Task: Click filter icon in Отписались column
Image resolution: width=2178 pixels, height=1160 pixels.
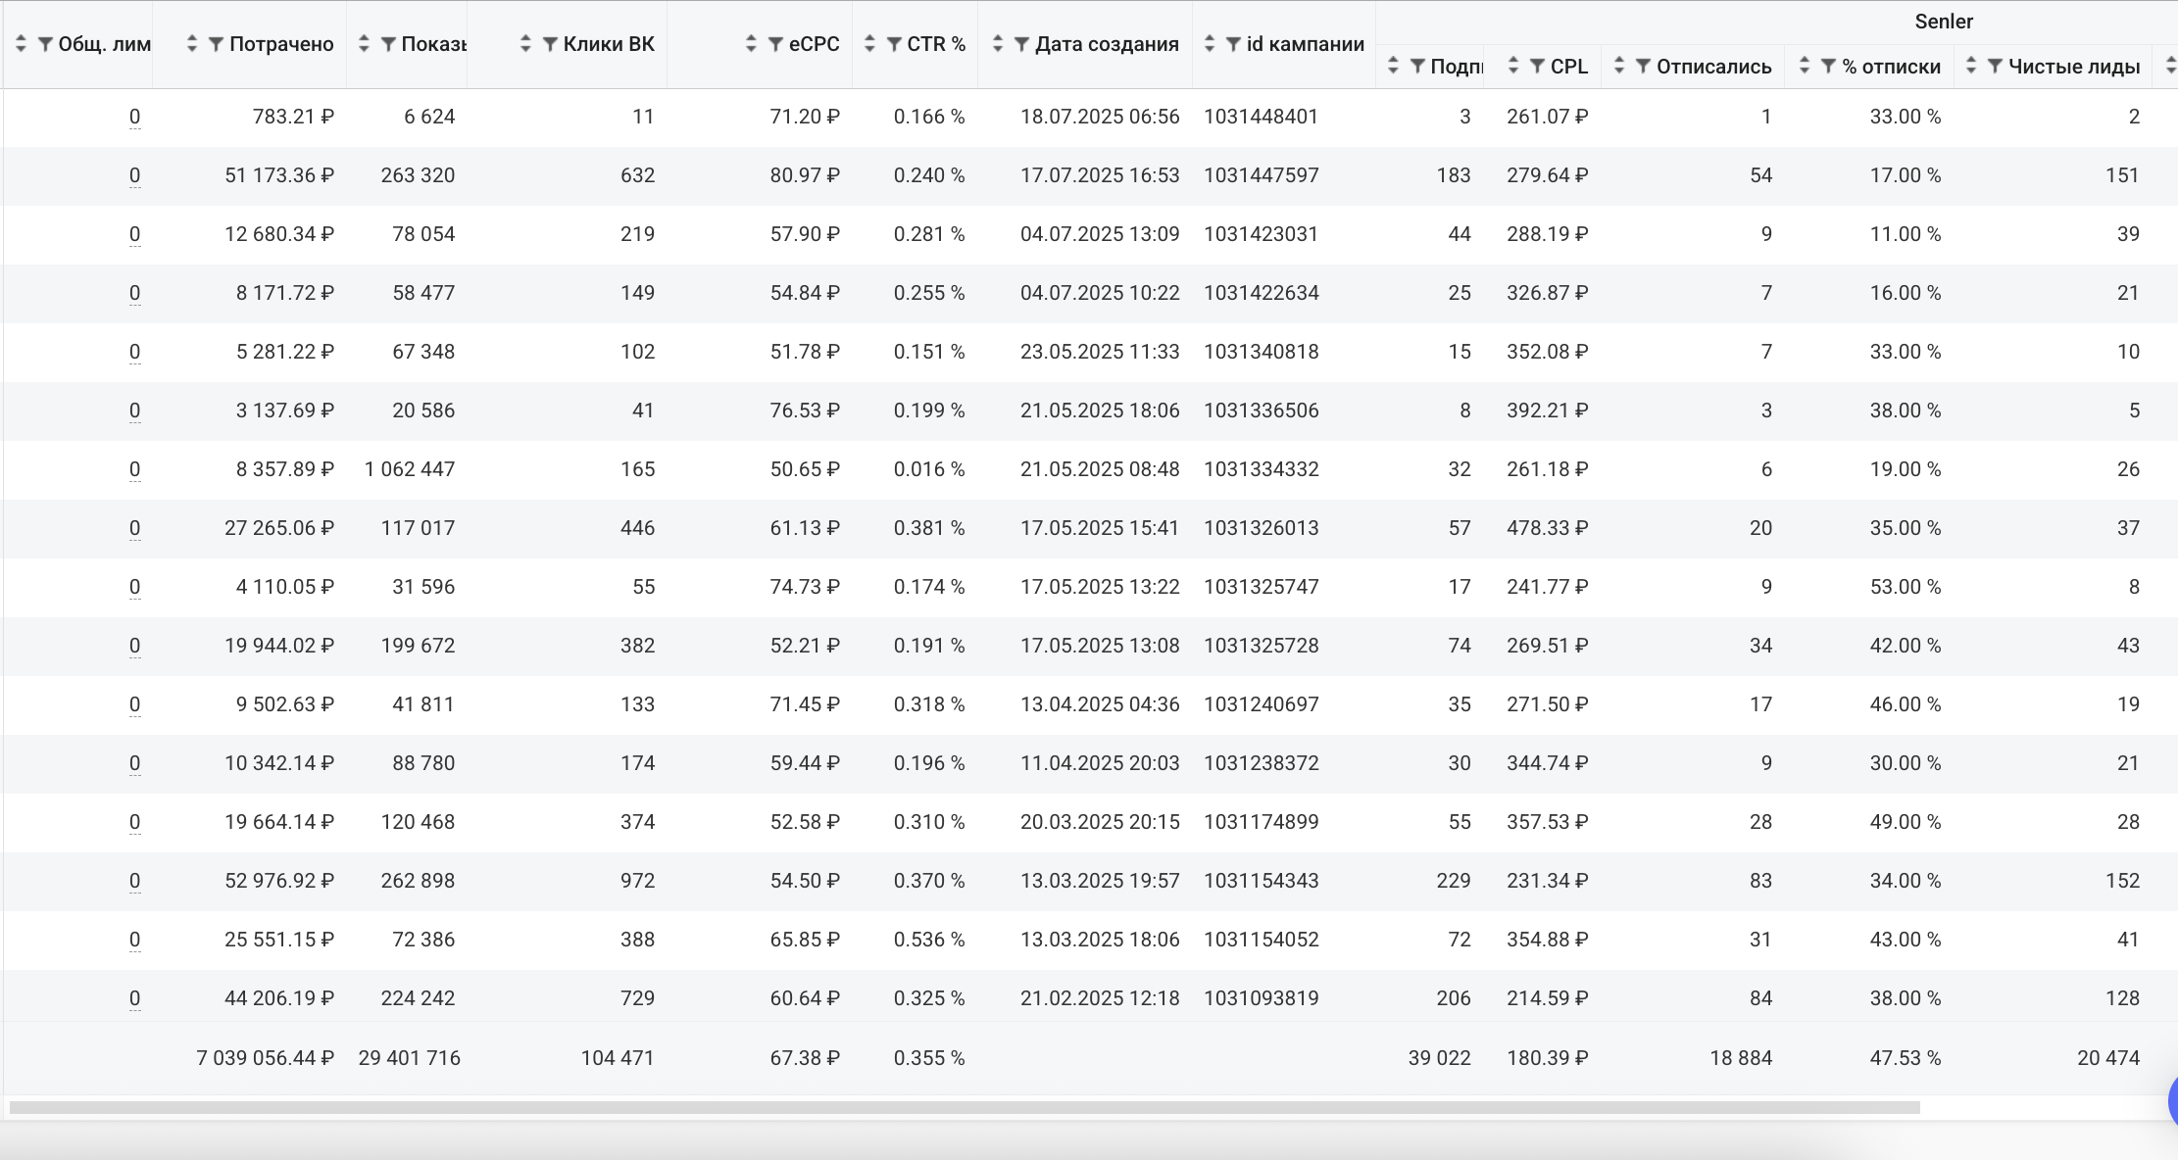Action: pos(1643,67)
